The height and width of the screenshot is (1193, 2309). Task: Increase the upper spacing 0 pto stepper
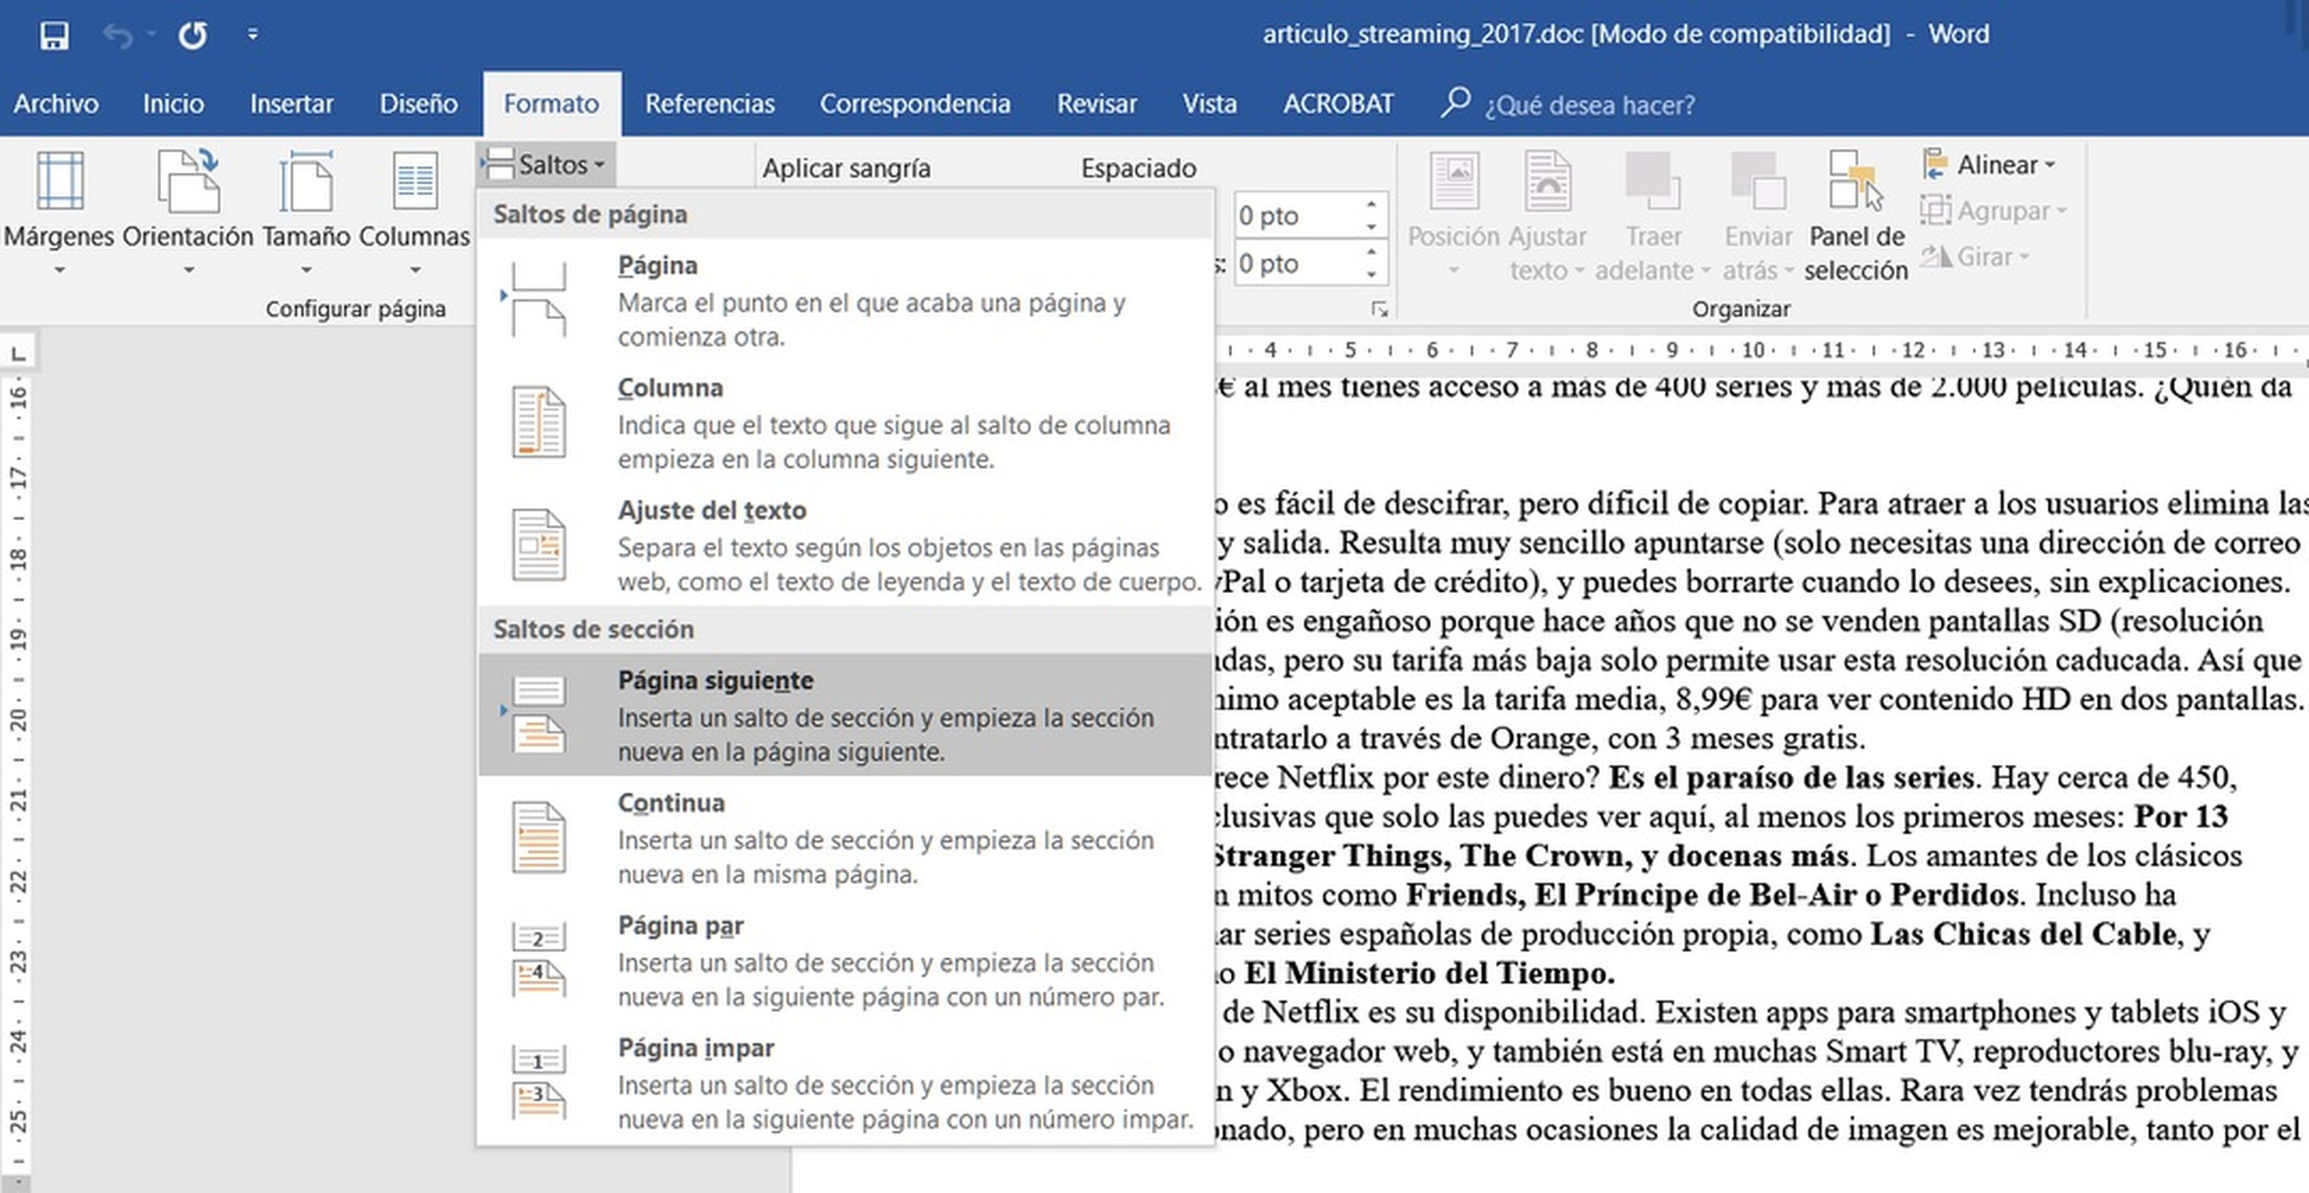(1372, 205)
